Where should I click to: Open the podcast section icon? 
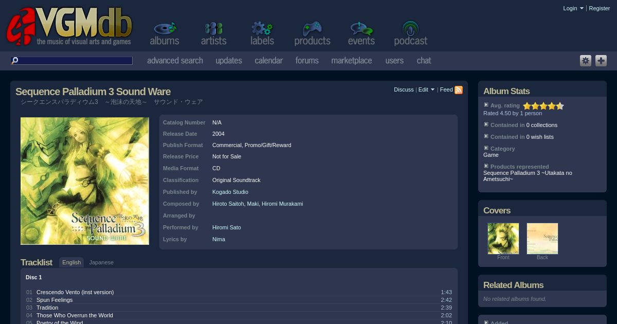click(x=410, y=34)
